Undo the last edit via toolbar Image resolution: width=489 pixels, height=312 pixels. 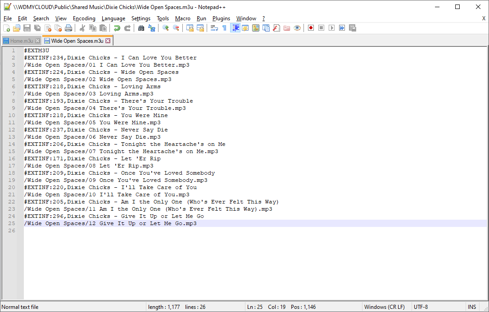[x=117, y=28]
